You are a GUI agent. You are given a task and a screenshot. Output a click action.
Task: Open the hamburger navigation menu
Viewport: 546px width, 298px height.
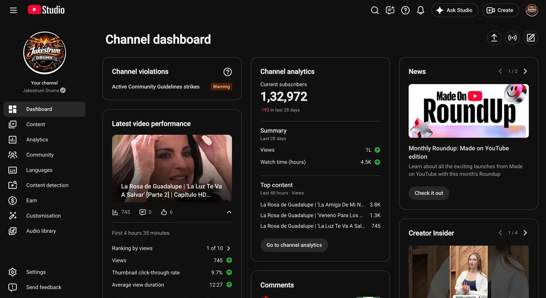[x=13, y=10]
